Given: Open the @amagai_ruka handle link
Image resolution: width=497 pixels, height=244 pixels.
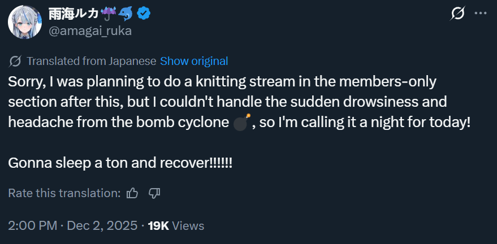Looking at the screenshot, I should coord(90,30).
